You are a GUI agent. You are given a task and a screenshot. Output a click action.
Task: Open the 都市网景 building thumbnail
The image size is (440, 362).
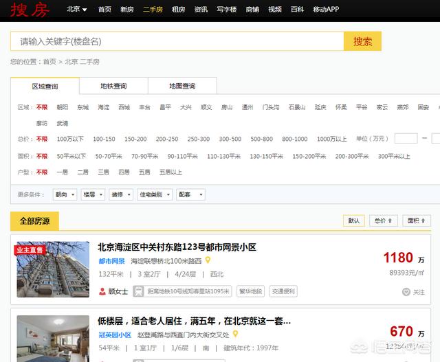53,269
